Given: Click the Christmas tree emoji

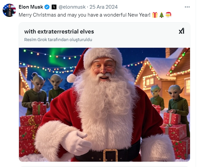Looking at the screenshot, I should [x=162, y=15].
